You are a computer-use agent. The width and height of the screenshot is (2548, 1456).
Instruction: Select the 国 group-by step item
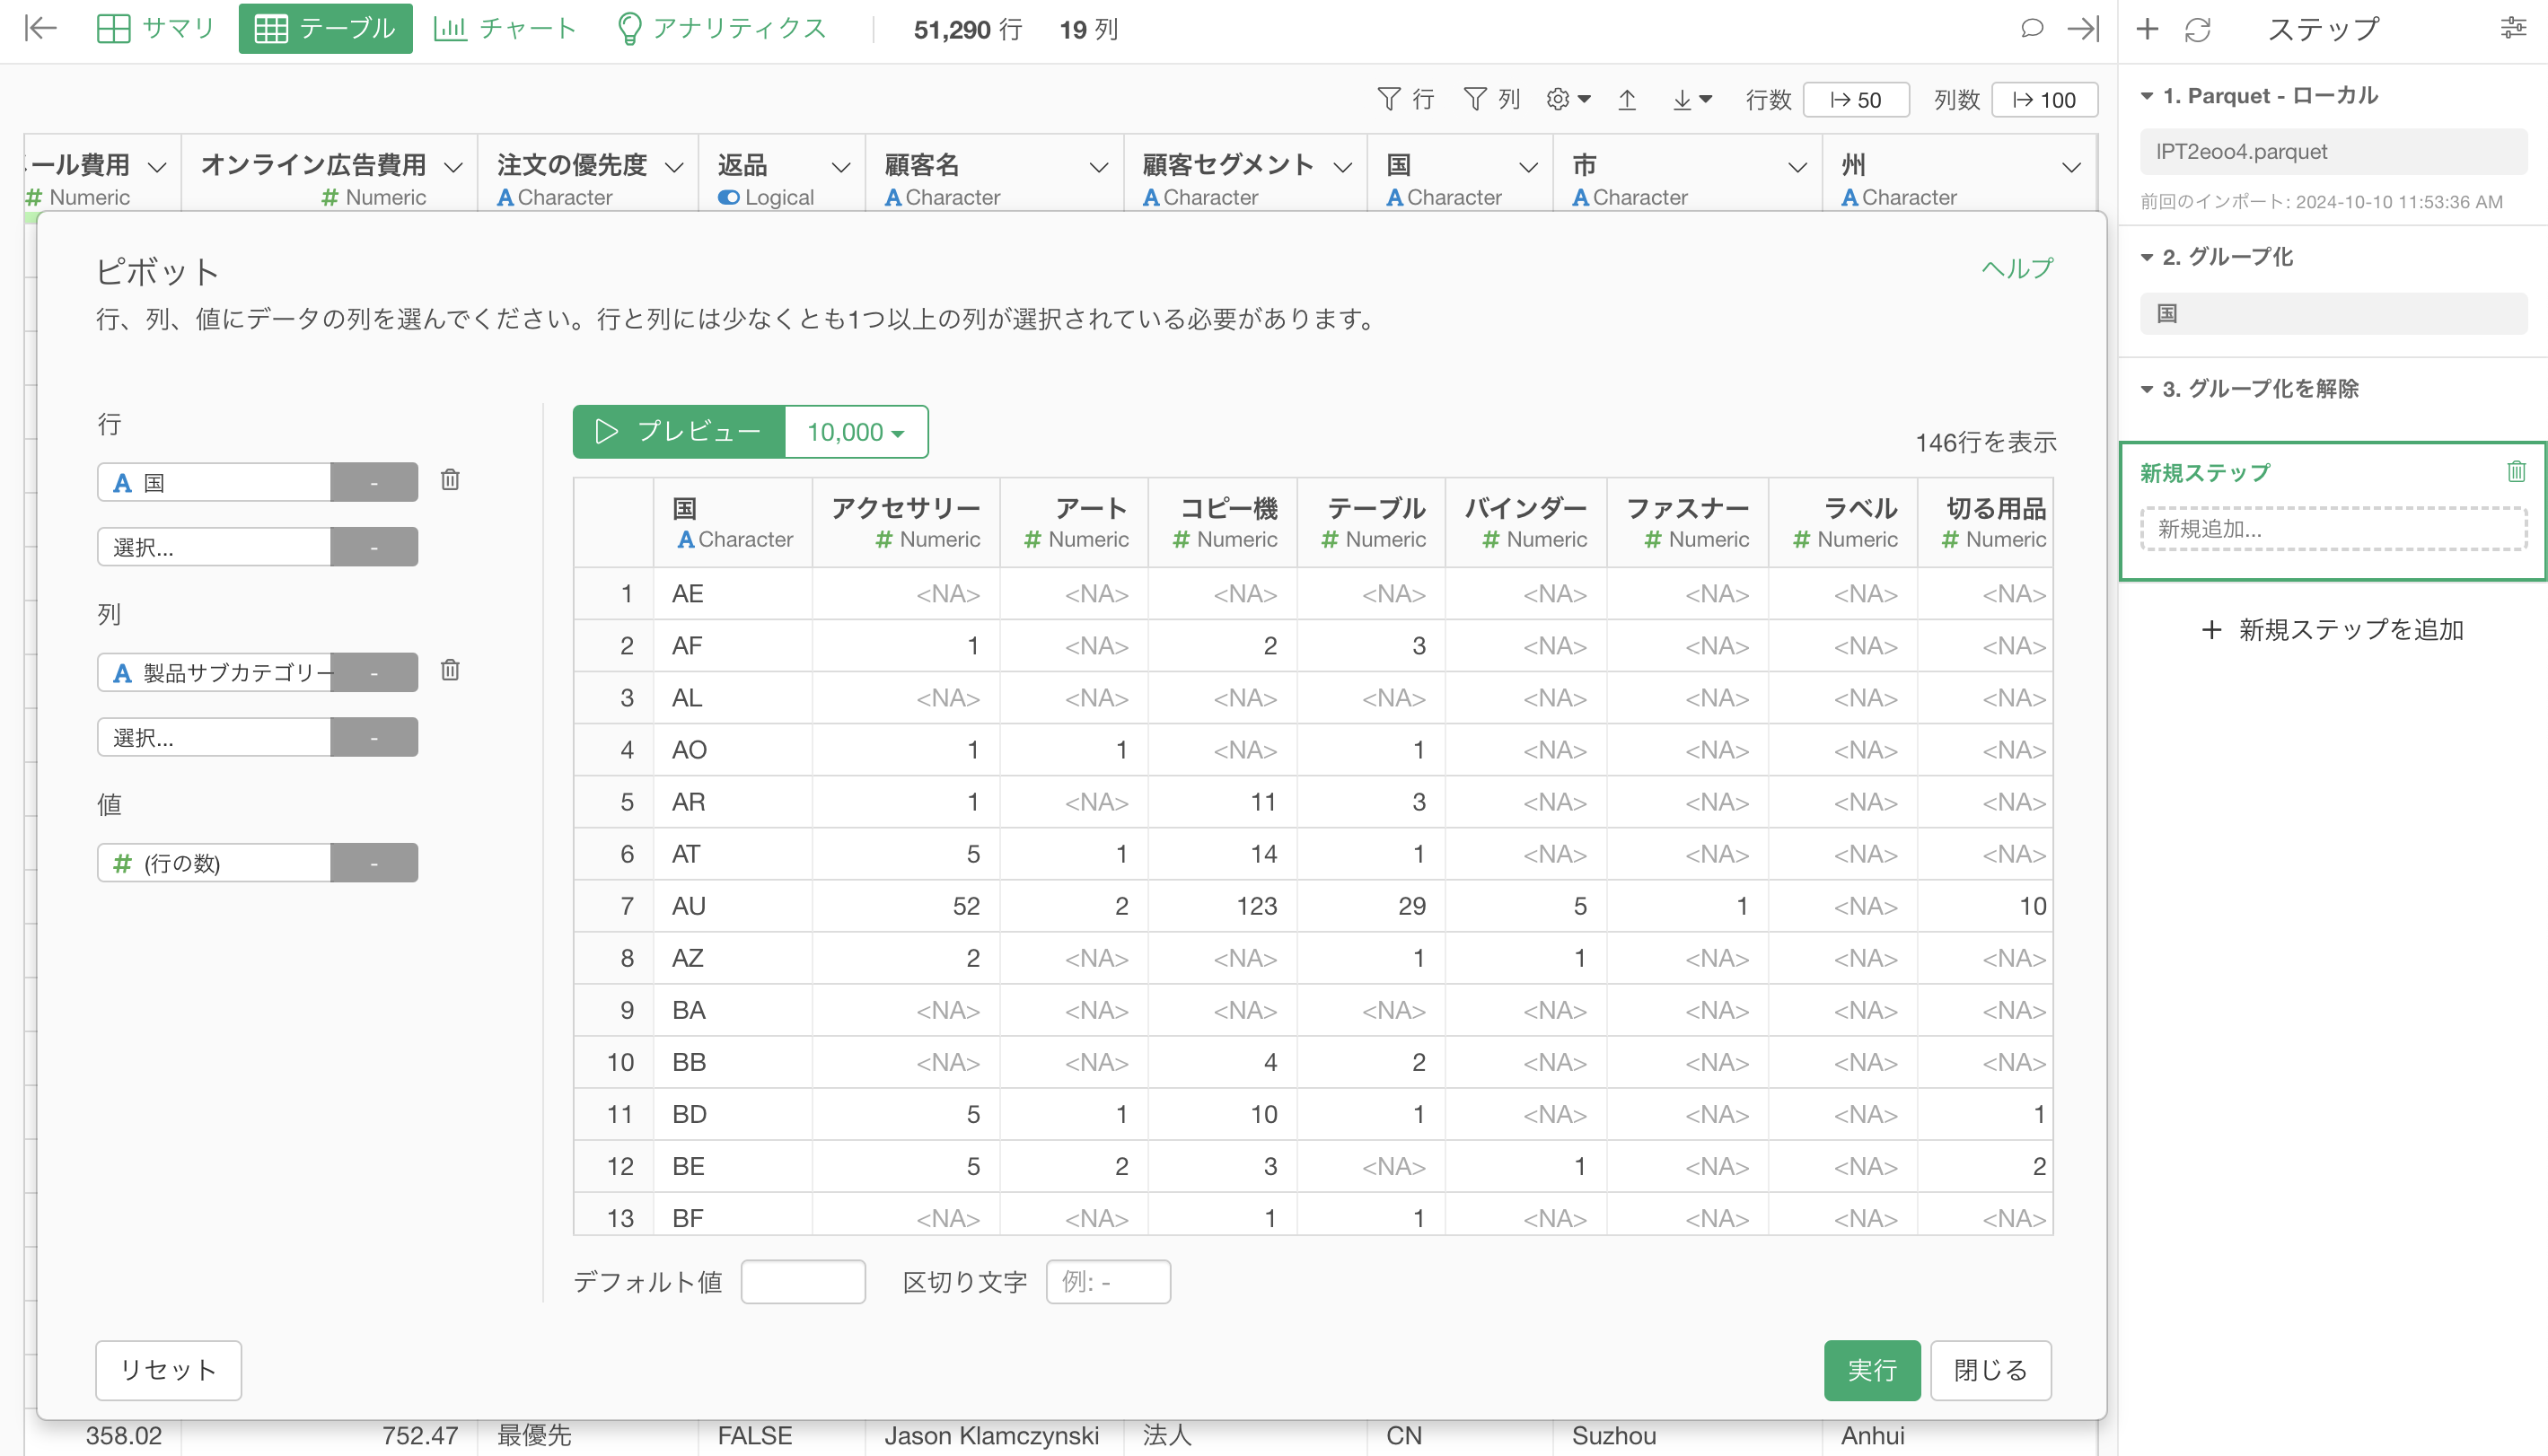pyautogui.click(x=2333, y=313)
